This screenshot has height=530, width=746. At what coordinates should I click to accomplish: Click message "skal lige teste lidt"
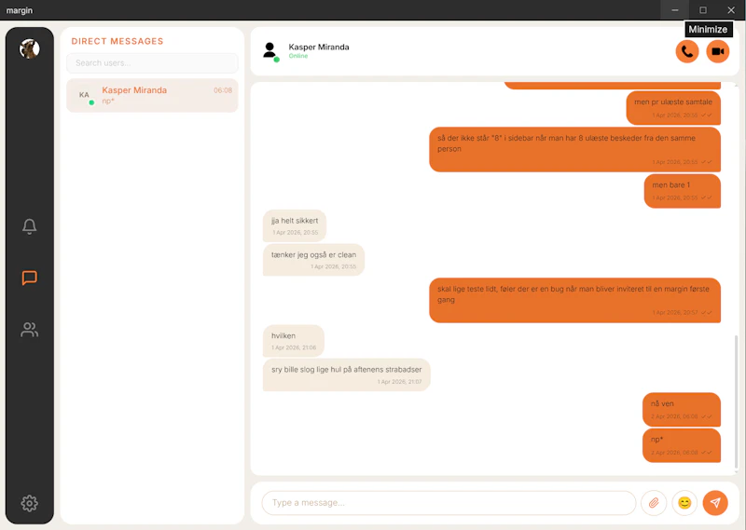[x=574, y=300]
